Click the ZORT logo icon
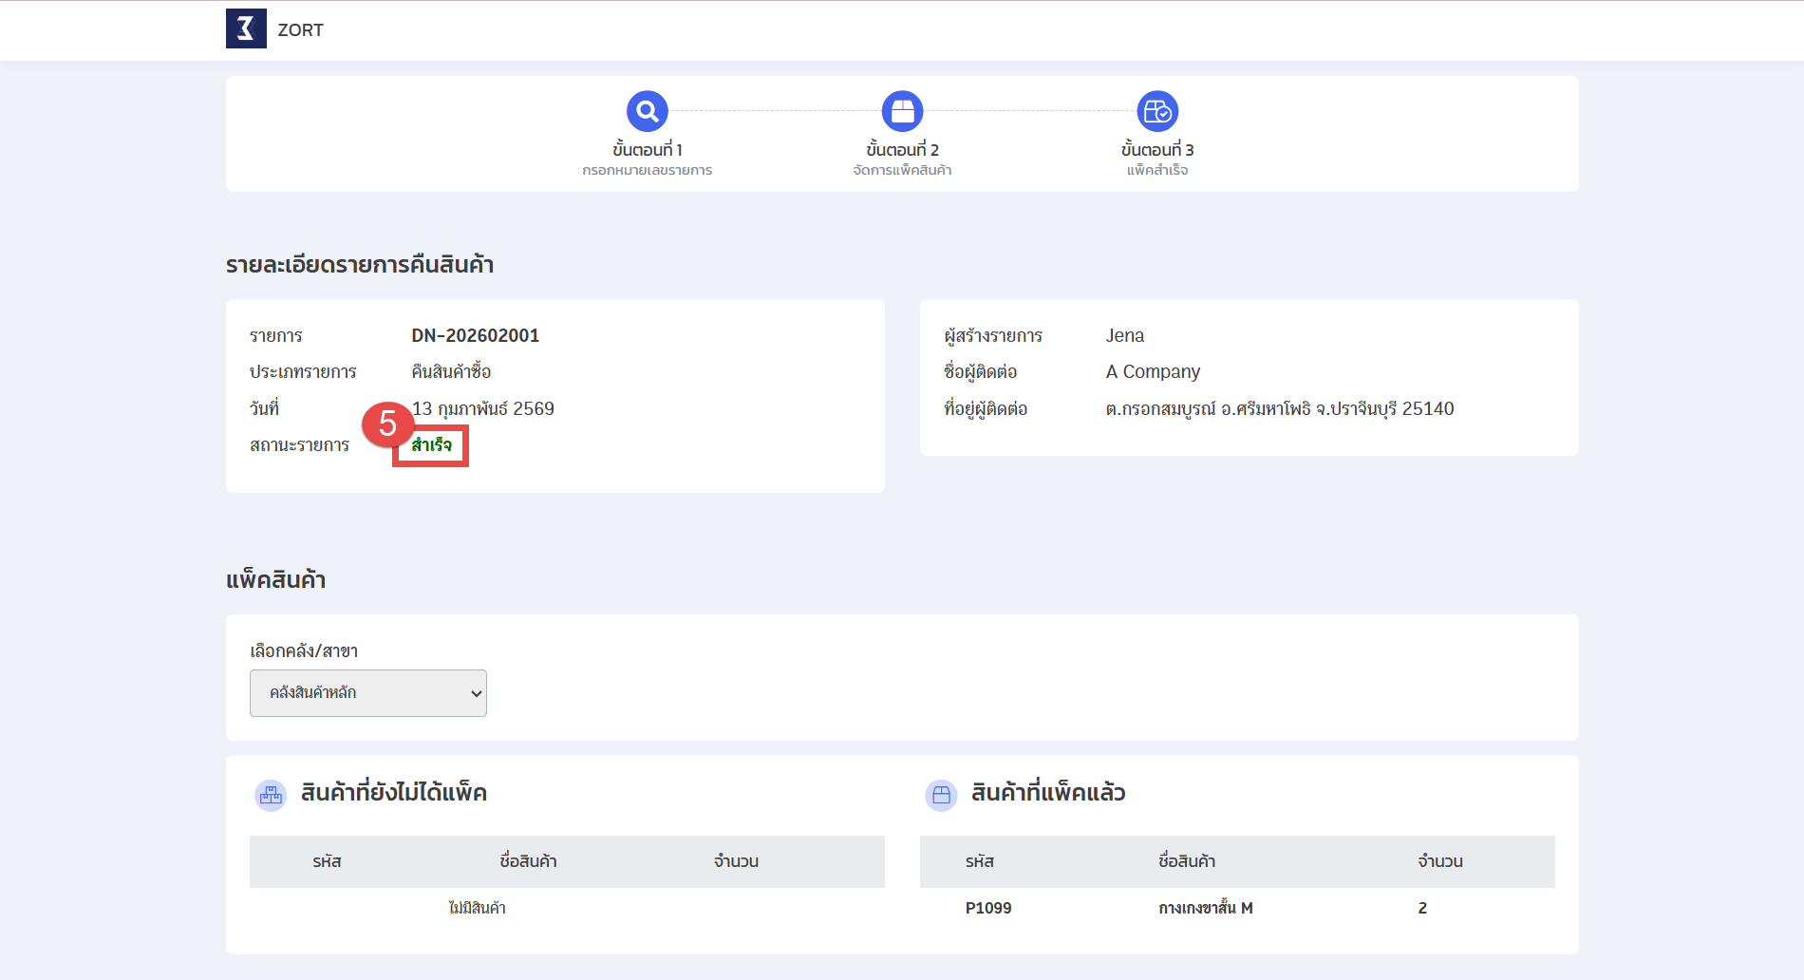This screenshot has height=980, width=1804. 246,28
